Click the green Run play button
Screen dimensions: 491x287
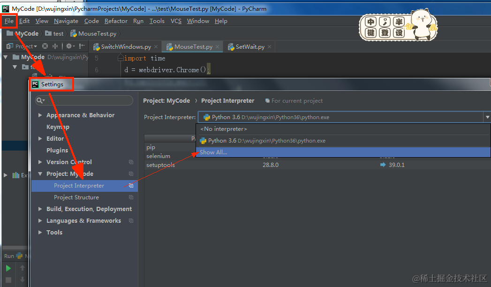8,268
